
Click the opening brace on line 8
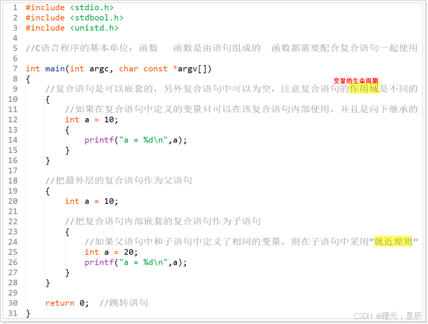click(x=28, y=79)
